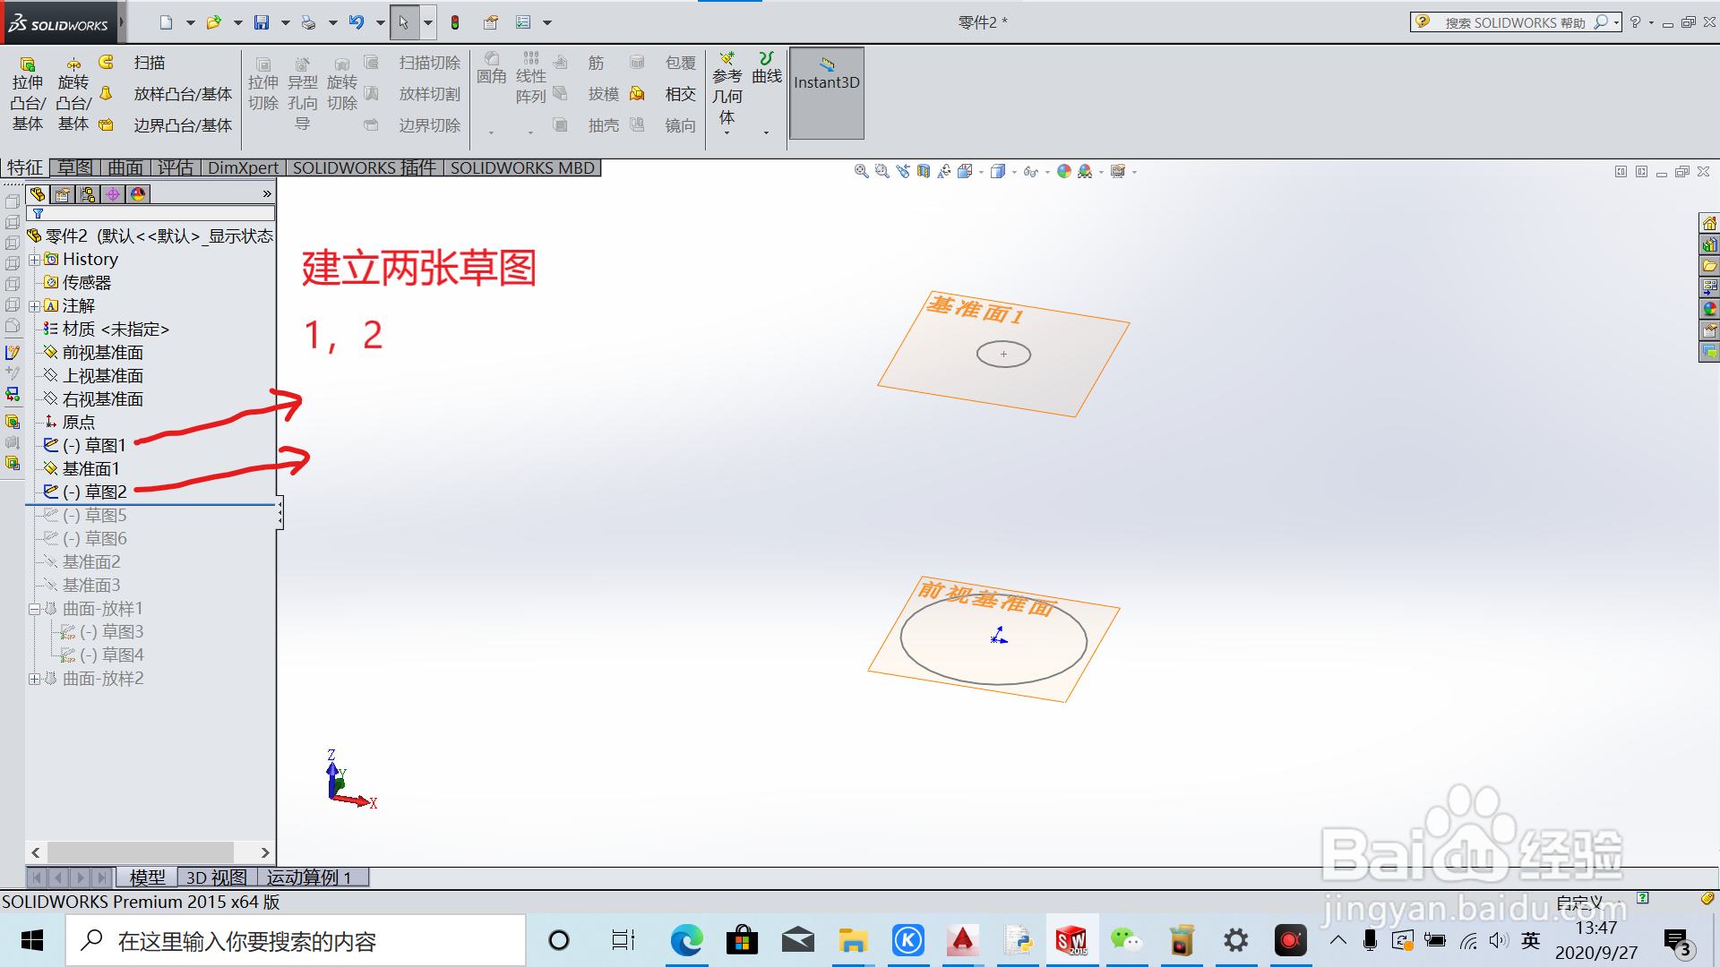Open the DisplayManager tab

coord(138,194)
